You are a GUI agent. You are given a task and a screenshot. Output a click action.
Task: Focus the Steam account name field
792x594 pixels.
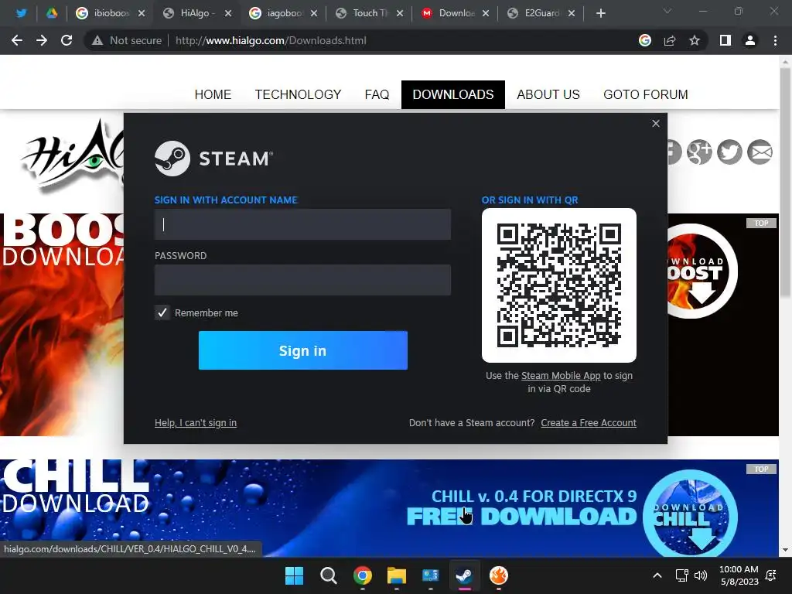pyautogui.click(x=302, y=224)
